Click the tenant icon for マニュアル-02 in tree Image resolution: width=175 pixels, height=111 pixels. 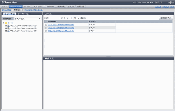8,28
